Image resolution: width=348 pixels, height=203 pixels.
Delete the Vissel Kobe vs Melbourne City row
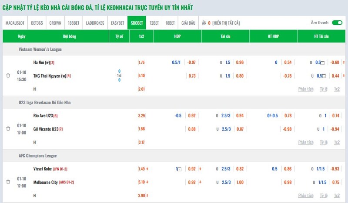(8, 182)
